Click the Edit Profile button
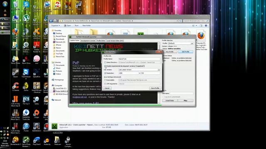This screenshot has width=266, height=149. [186, 52]
